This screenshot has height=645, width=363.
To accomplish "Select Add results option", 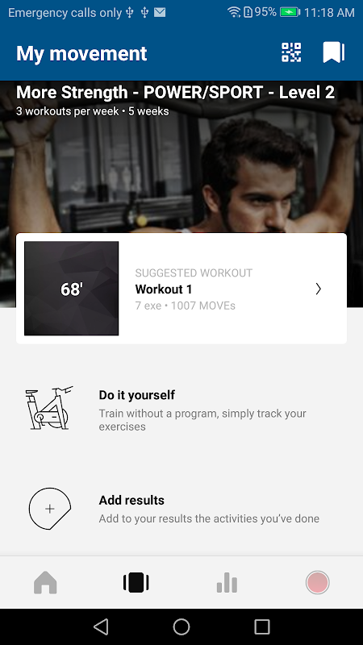I will (x=181, y=509).
